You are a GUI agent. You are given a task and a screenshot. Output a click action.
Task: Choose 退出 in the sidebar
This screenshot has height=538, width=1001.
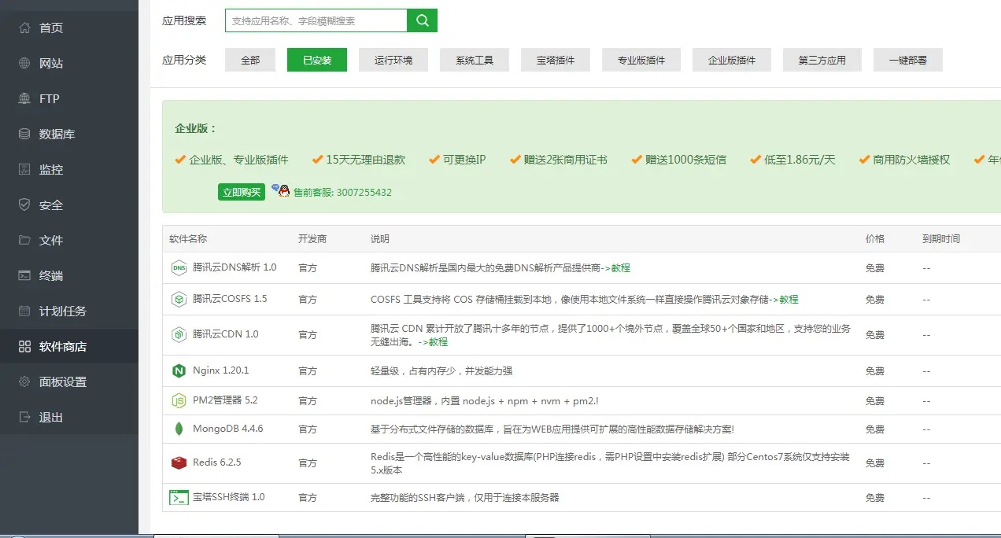(69, 417)
